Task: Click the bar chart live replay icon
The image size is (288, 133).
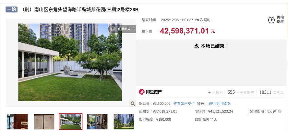Action: pos(113,29)
